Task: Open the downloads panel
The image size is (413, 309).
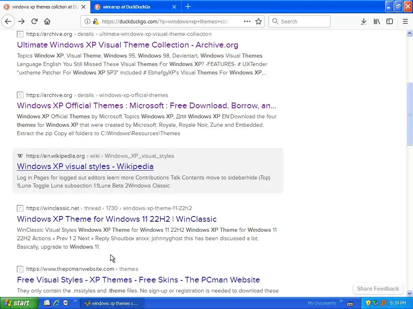Action: [x=363, y=22]
